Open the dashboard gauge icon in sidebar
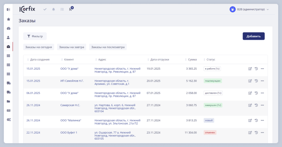 point(8,28)
